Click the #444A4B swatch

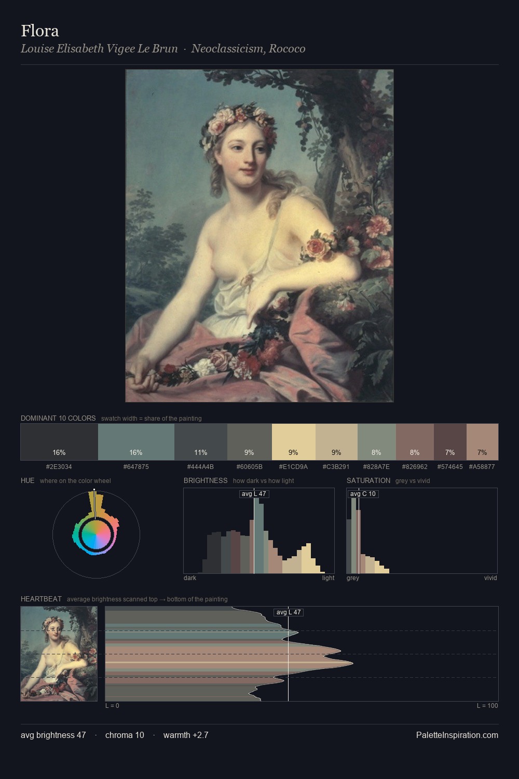(x=201, y=442)
